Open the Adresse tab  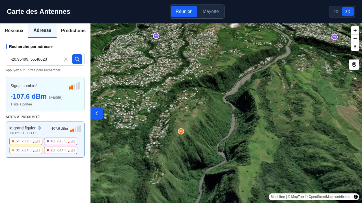tap(42, 31)
